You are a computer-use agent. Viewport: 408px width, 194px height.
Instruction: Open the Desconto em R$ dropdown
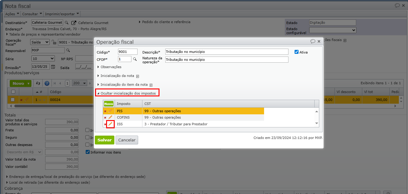click(24, 152)
